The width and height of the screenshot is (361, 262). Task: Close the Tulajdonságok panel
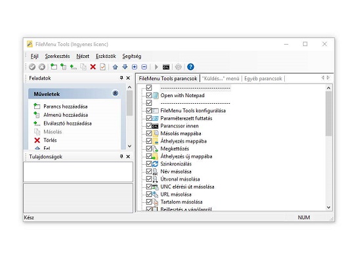point(128,156)
